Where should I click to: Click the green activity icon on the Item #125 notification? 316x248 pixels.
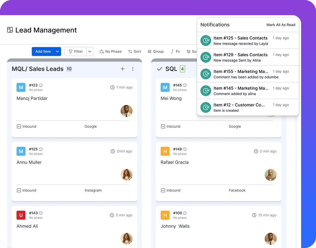coord(206,41)
